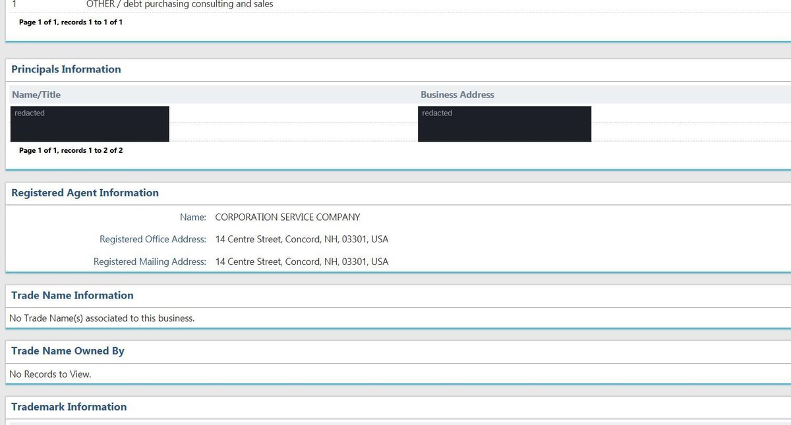Click 'records 1 to 1 of 1' pager text
791x425 pixels.
tap(92, 22)
